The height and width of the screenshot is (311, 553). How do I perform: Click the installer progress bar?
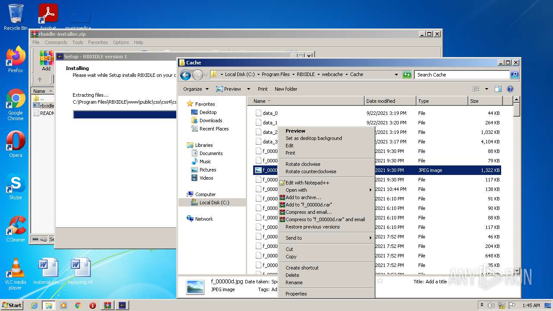click(x=125, y=114)
